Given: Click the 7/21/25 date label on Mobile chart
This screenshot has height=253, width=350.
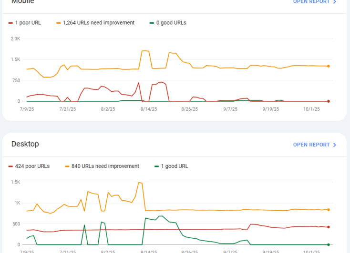Looking at the screenshot, I should tap(67, 109).
